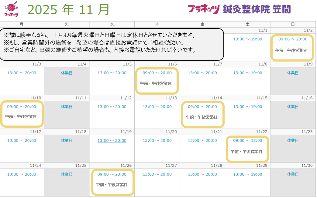Select the 月 weekday column header
Image resolution: width=317 pixels, height=198 pixels.
click(x=22, y=24)
